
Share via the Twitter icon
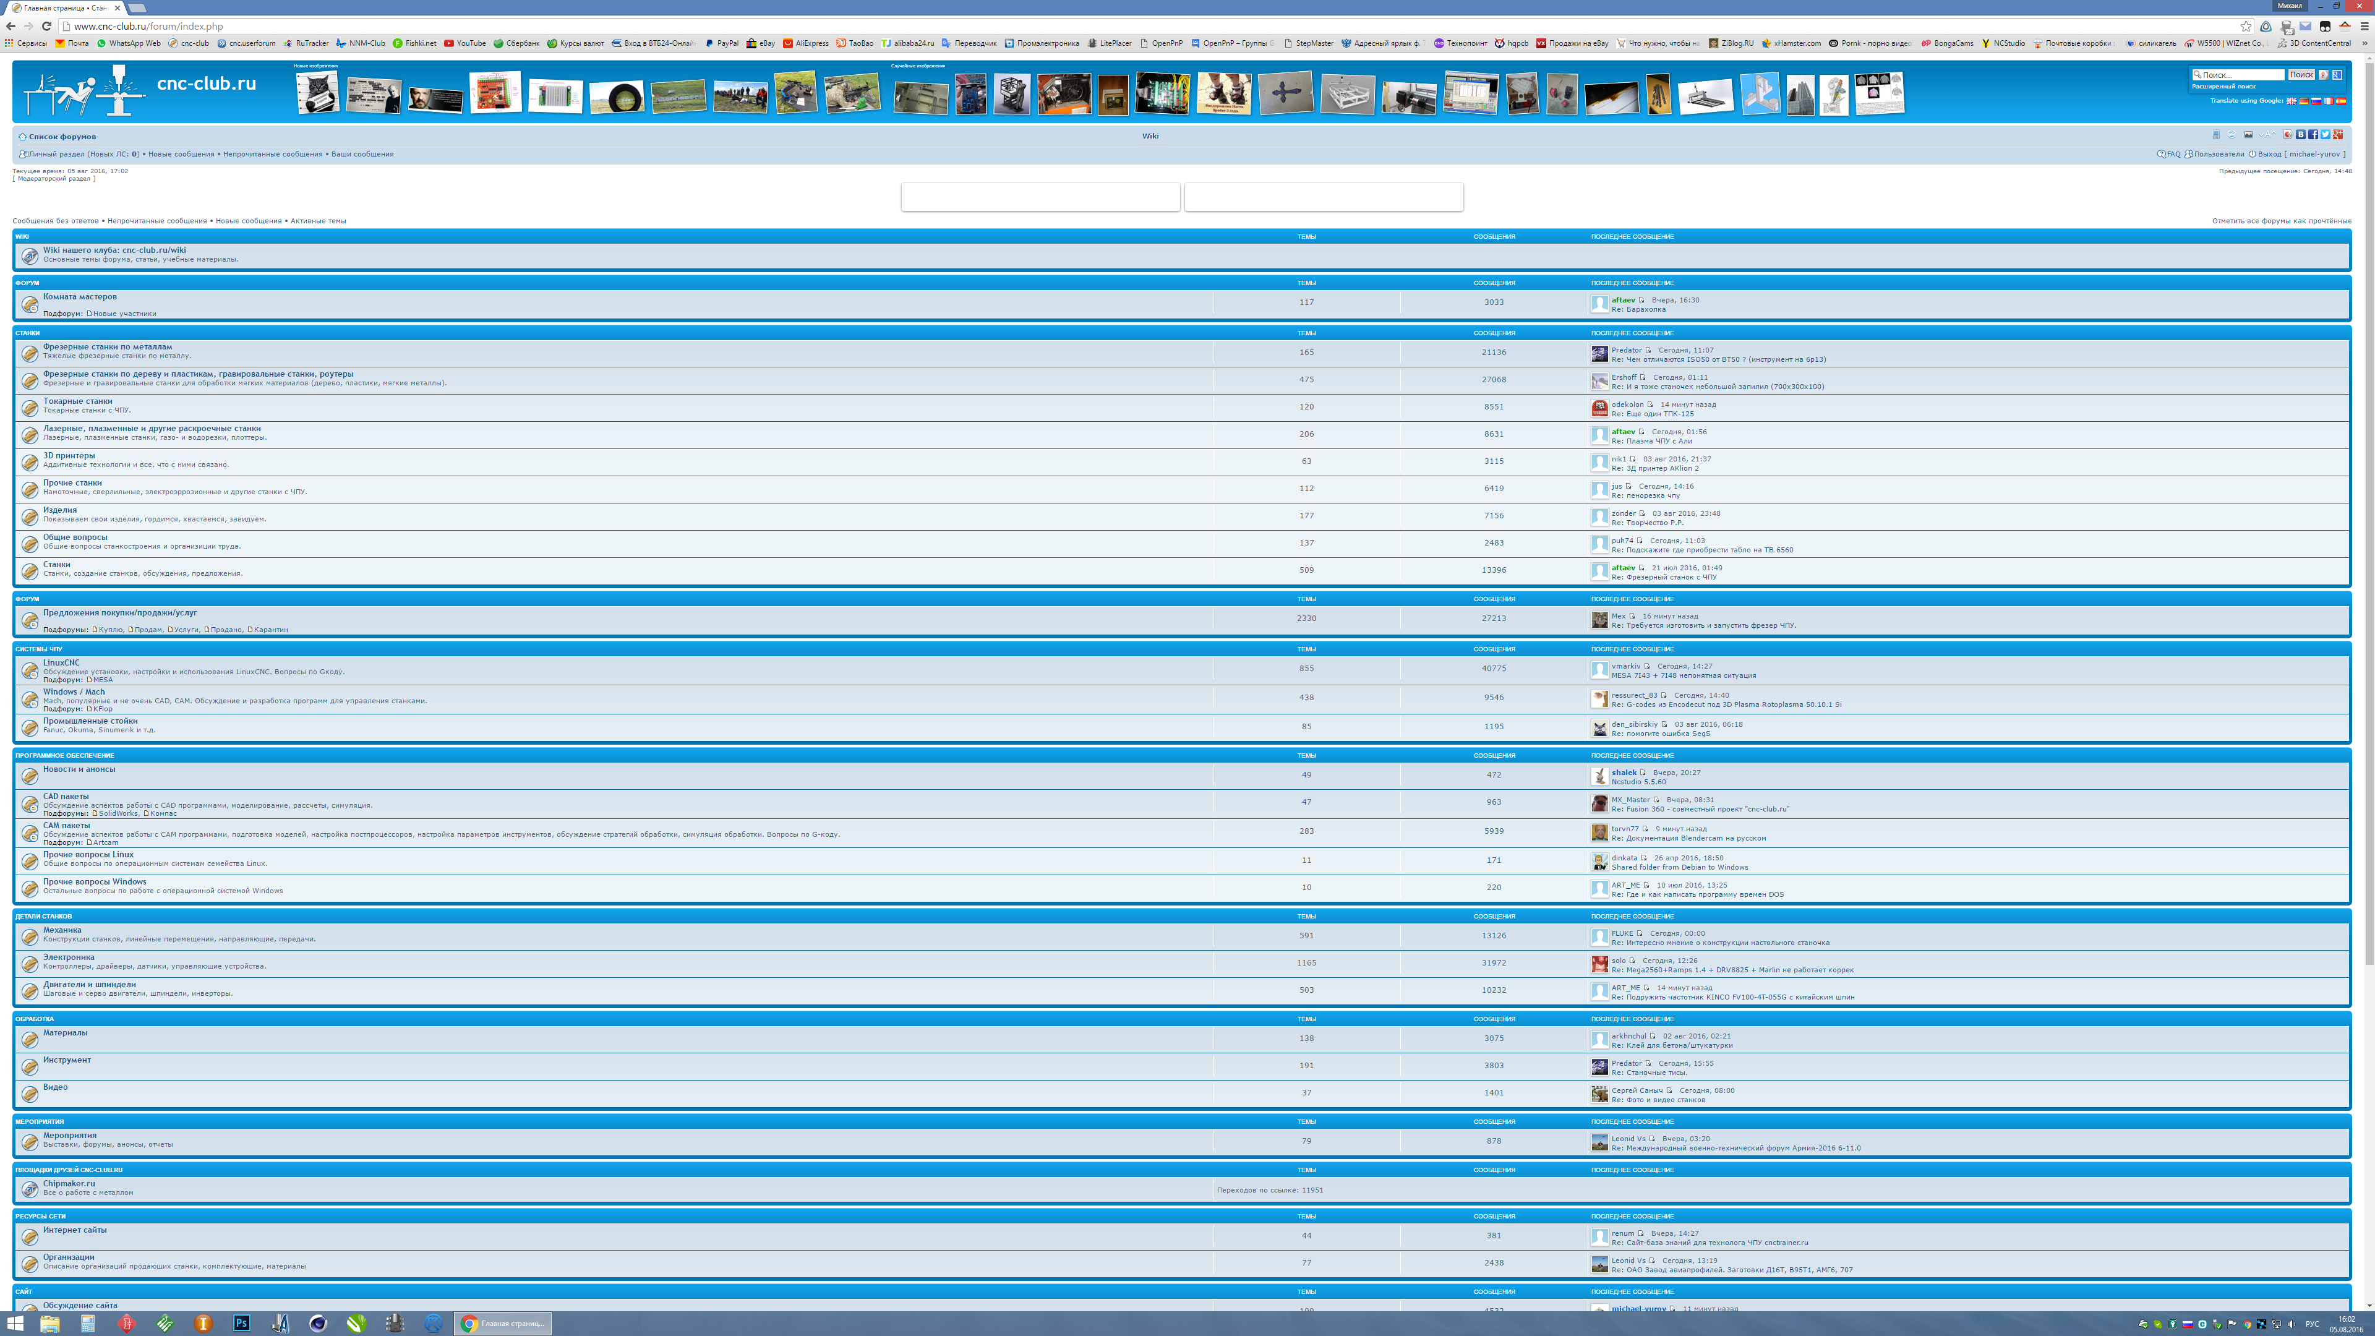(x=2326, y=135)
